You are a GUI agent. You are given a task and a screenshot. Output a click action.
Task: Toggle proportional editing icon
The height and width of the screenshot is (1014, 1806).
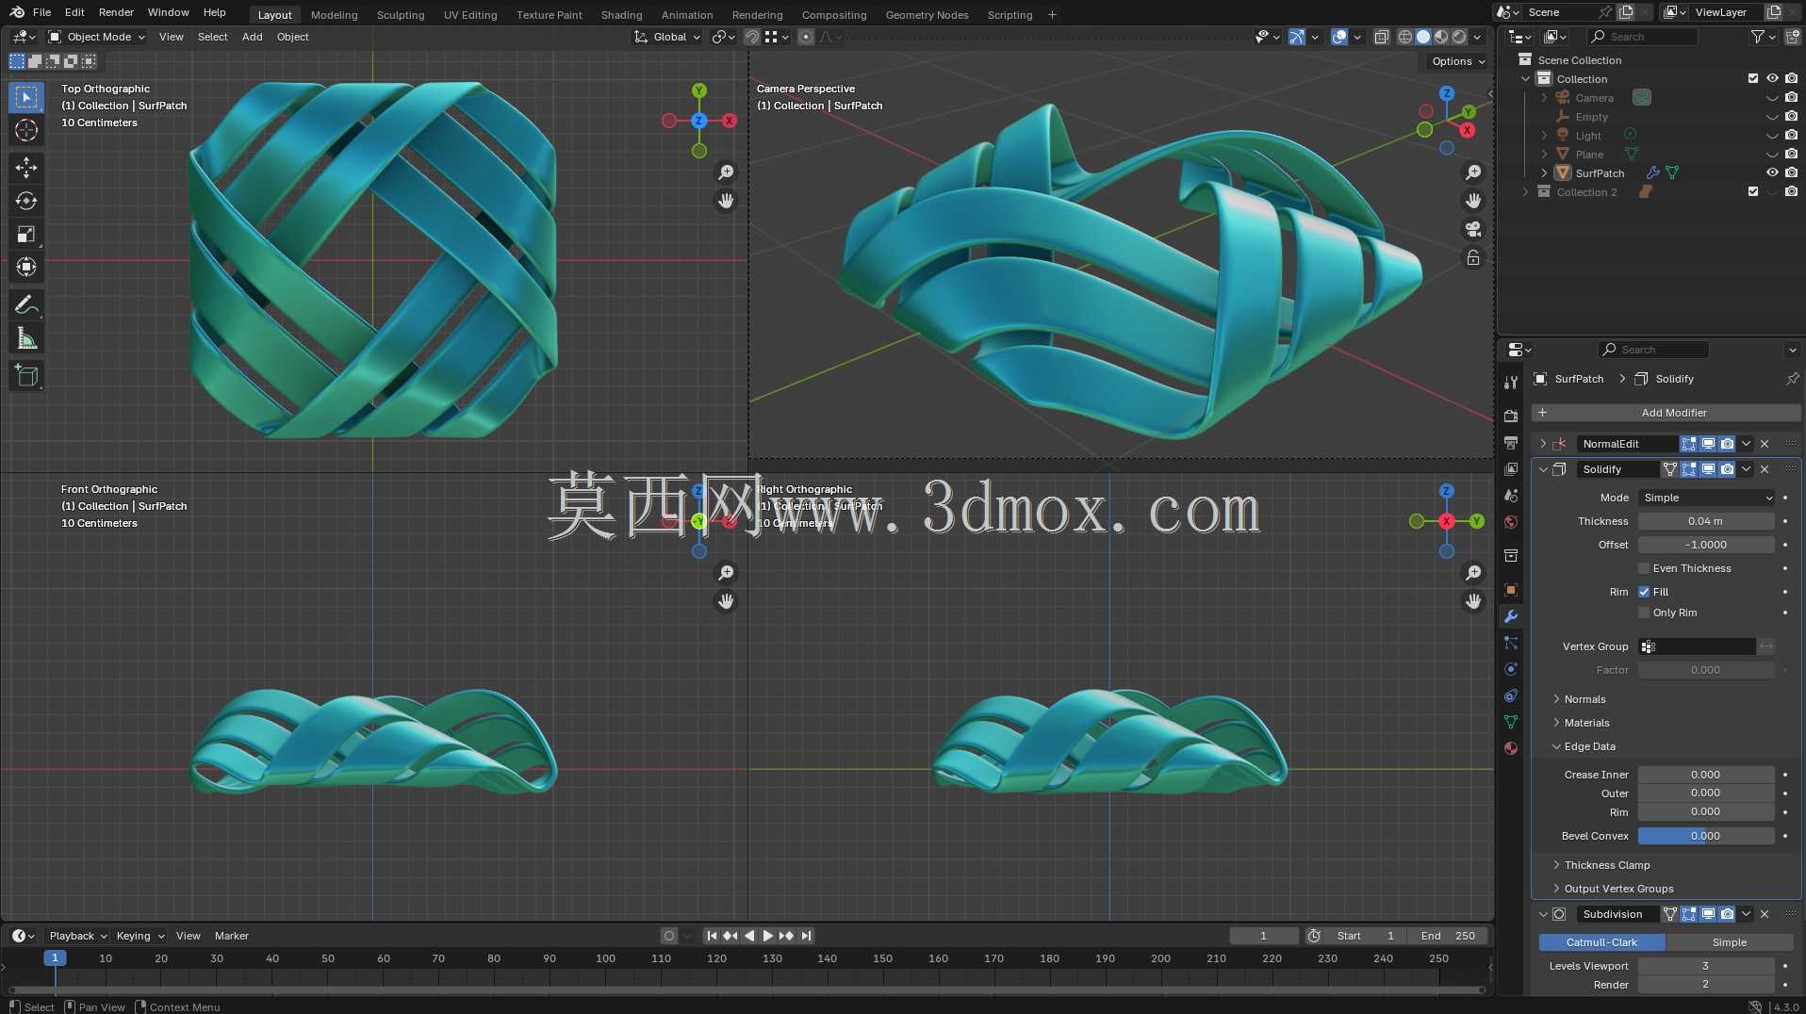806,37
